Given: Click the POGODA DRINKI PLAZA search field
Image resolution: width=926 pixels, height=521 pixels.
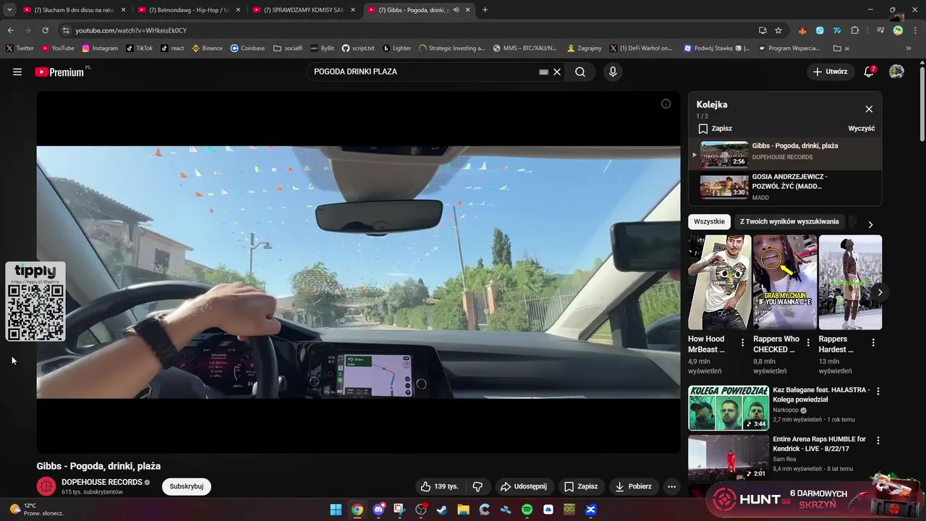Looking at the screenshot, I should click(423, 72).
